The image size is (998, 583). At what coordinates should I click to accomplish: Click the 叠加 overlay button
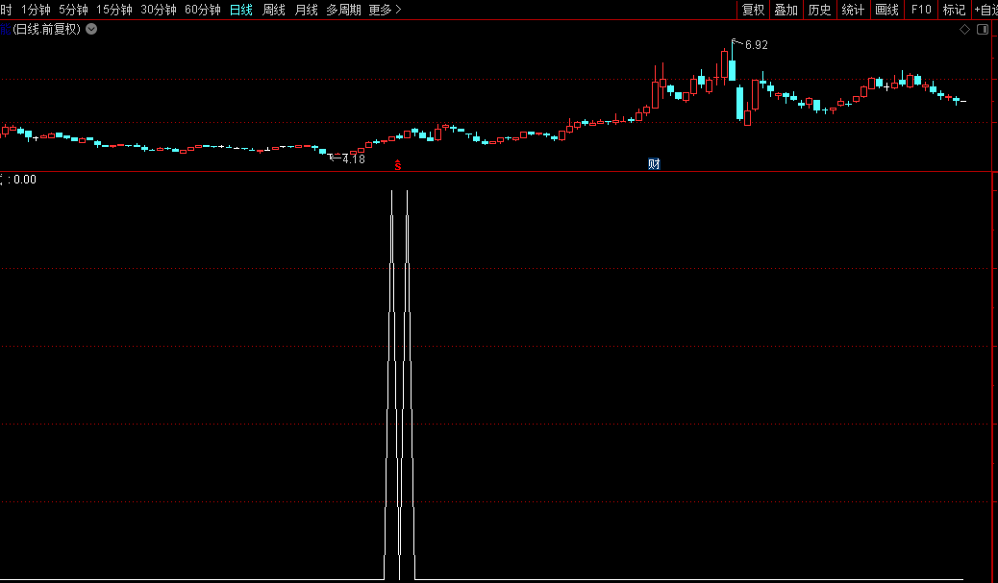point(786,10)
